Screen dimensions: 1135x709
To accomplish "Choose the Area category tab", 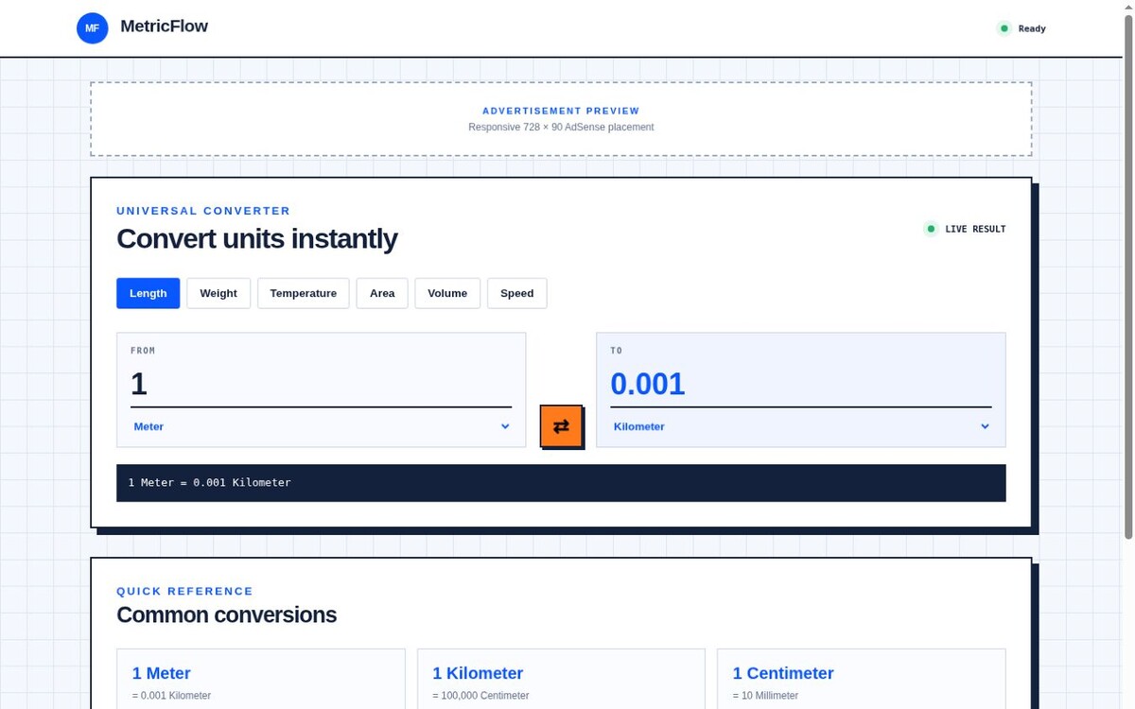I will coord(382,293).
